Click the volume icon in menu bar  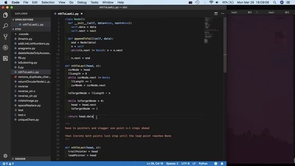217,2
